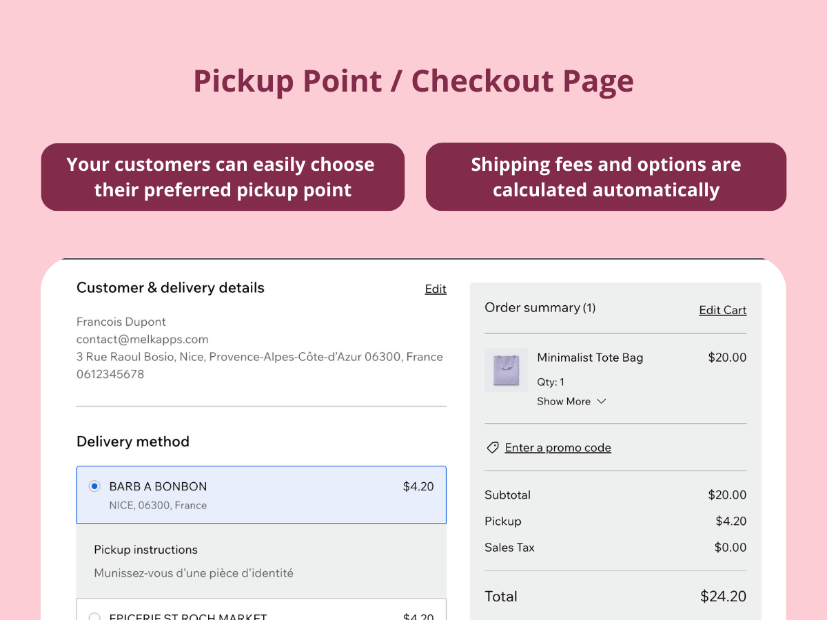The width and height of the screenshot is (827, 620).
Task: Click the promo code tag icon
Action: pos(492,448)
